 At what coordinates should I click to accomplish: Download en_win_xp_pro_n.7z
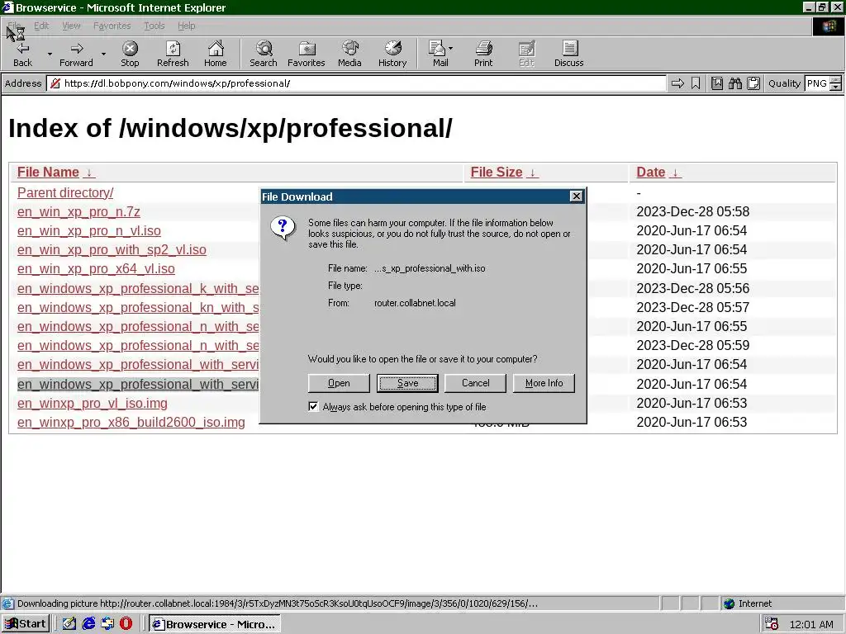pos(78,212)
